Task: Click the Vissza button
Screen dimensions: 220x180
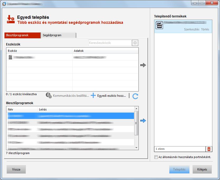Action: pos(16,169)
